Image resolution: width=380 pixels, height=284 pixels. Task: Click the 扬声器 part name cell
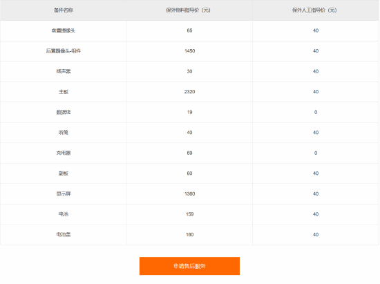coord(64,71)
